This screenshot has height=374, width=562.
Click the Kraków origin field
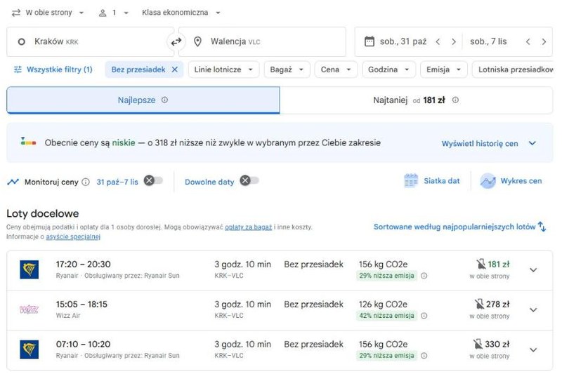tap(91, 41)
